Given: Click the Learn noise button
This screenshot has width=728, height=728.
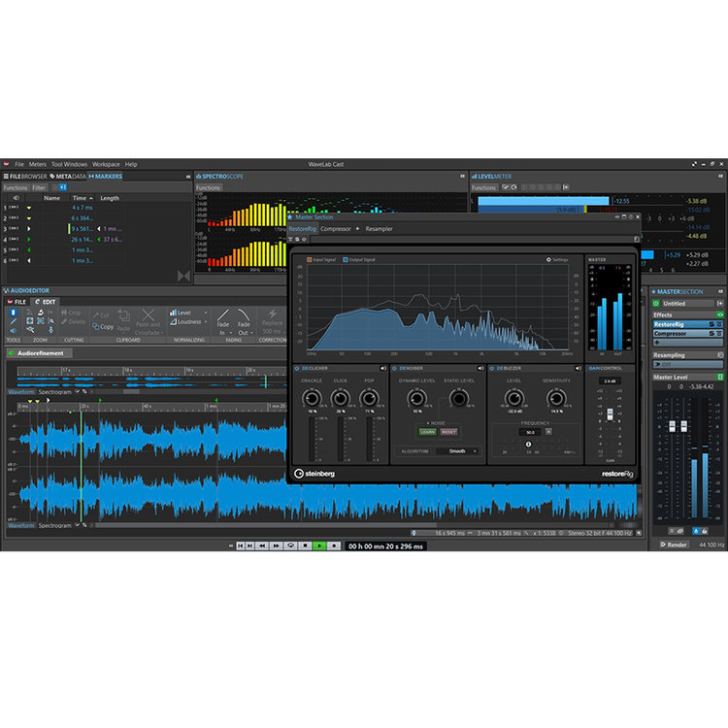Looking at the screenshot, I should pyautogui.click(x=428, y=431).
